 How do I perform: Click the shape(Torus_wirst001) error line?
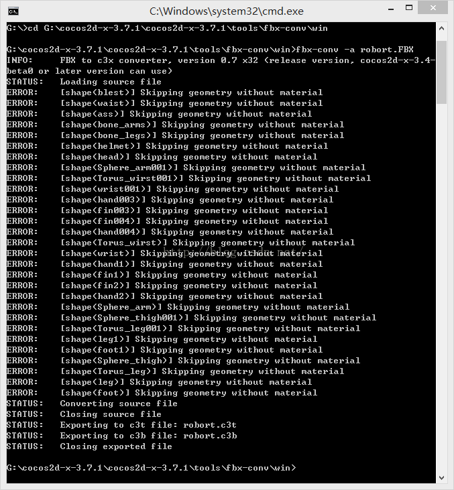[x=188, y=178]
